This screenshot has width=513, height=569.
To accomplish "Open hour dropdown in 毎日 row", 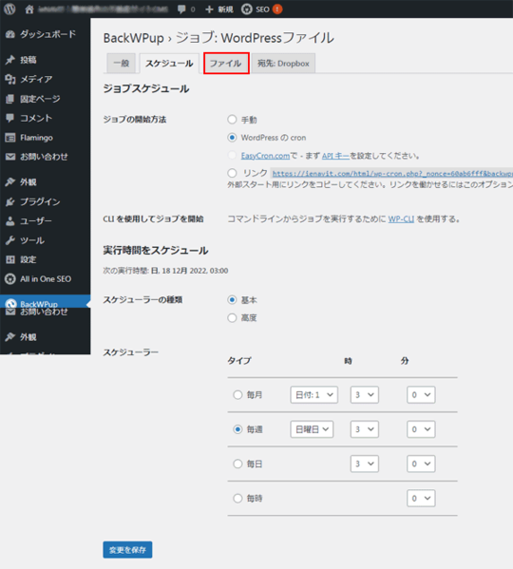I will click(365, 464).
